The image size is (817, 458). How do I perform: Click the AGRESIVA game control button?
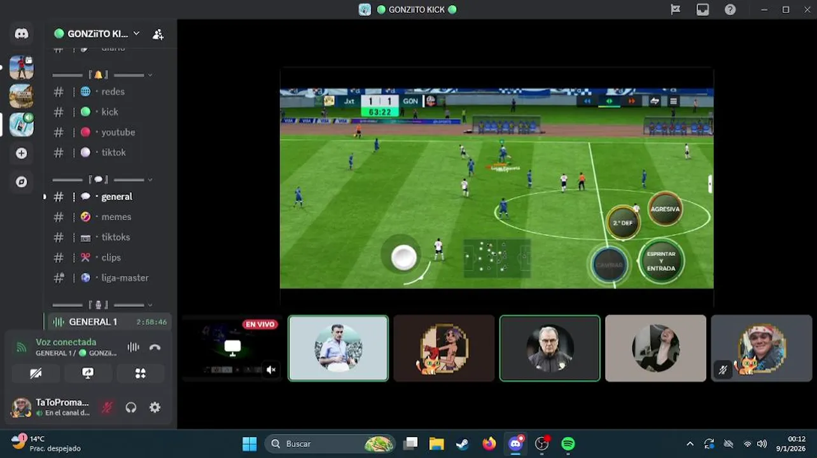[665, 209]
